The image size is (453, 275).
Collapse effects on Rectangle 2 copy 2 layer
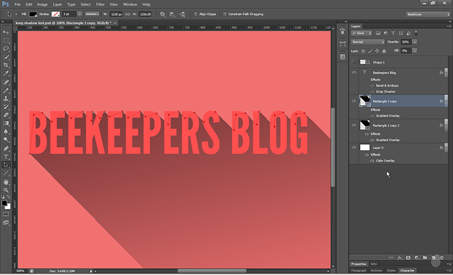pos(446,126)
